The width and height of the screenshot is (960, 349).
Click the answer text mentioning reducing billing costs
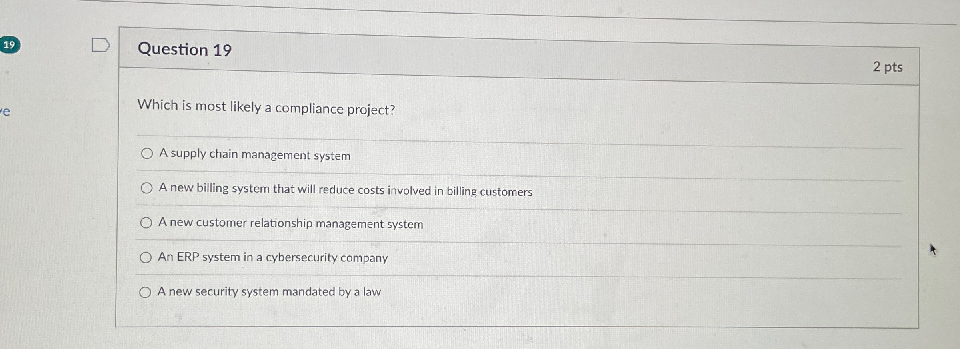click(x=346, y=191)
